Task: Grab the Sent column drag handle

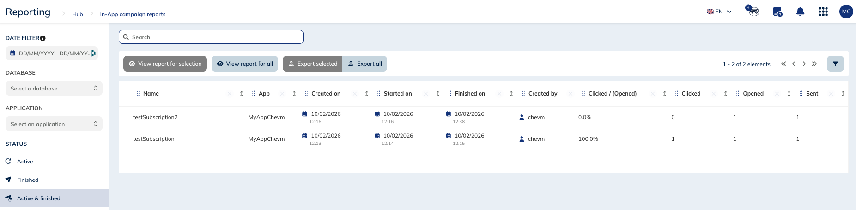Action: [801, 93]
